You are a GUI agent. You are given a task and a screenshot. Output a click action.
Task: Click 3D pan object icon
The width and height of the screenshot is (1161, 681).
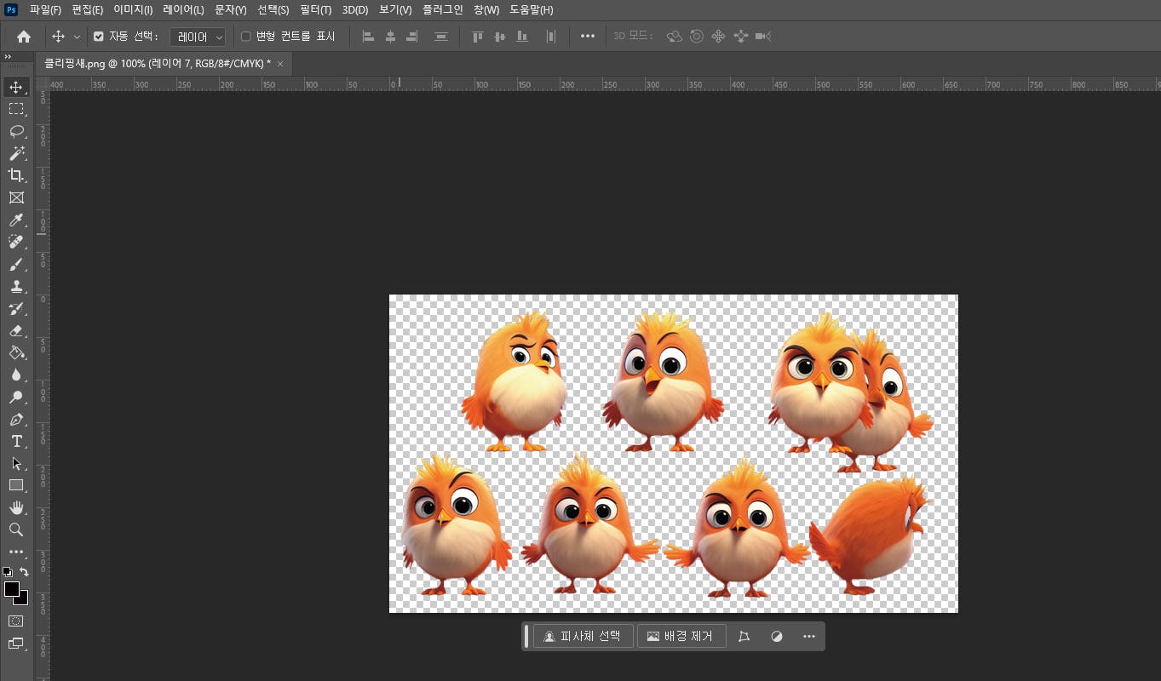coord(718,37)
